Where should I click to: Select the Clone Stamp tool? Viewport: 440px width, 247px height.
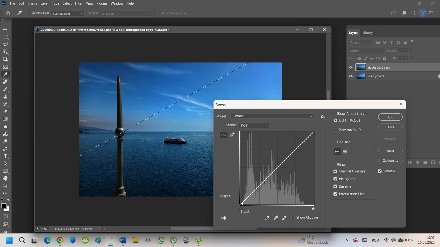pyautogui.click(x=5, y=97)
